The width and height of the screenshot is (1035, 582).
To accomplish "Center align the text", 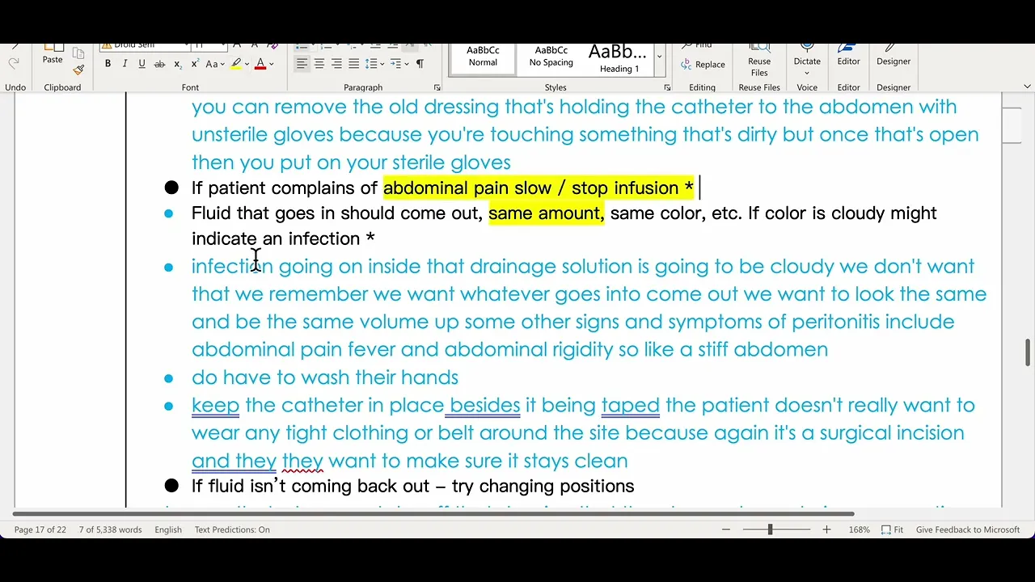I will [x=319, y=64].
